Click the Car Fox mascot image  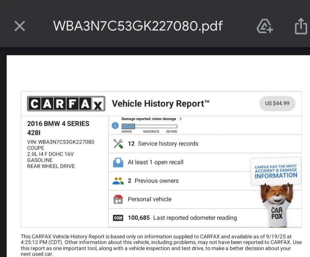[x=277, y=206]
